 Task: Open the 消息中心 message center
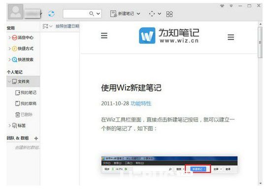pyautogui.click(x=26, y=37)
